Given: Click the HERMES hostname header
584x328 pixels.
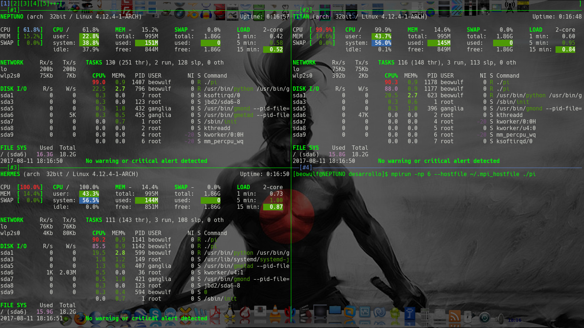Looking at the screenshot, I should [x=10, y=174].
